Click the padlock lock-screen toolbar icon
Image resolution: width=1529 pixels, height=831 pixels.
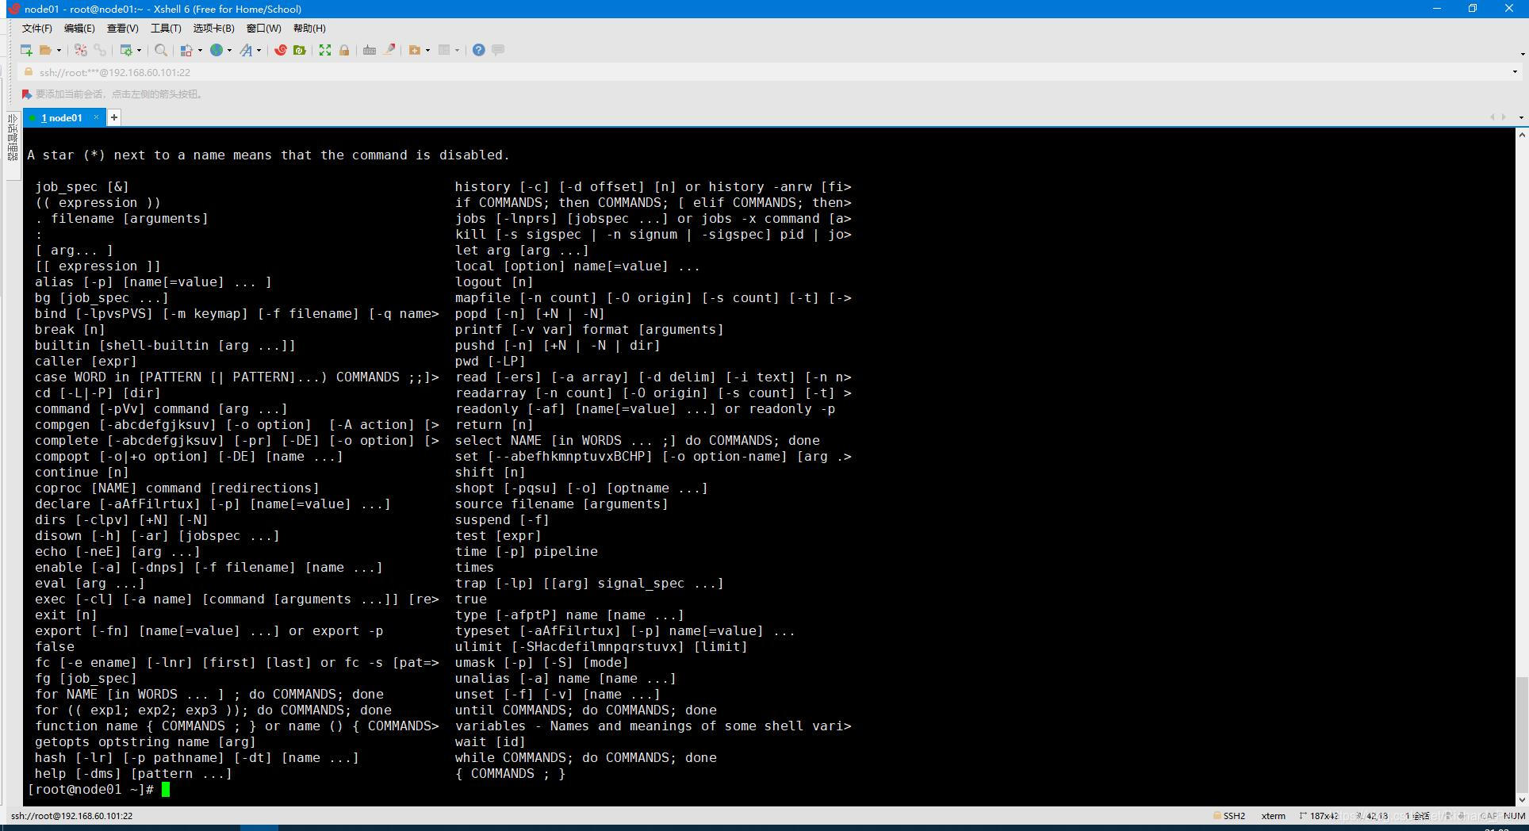(344, 50)
